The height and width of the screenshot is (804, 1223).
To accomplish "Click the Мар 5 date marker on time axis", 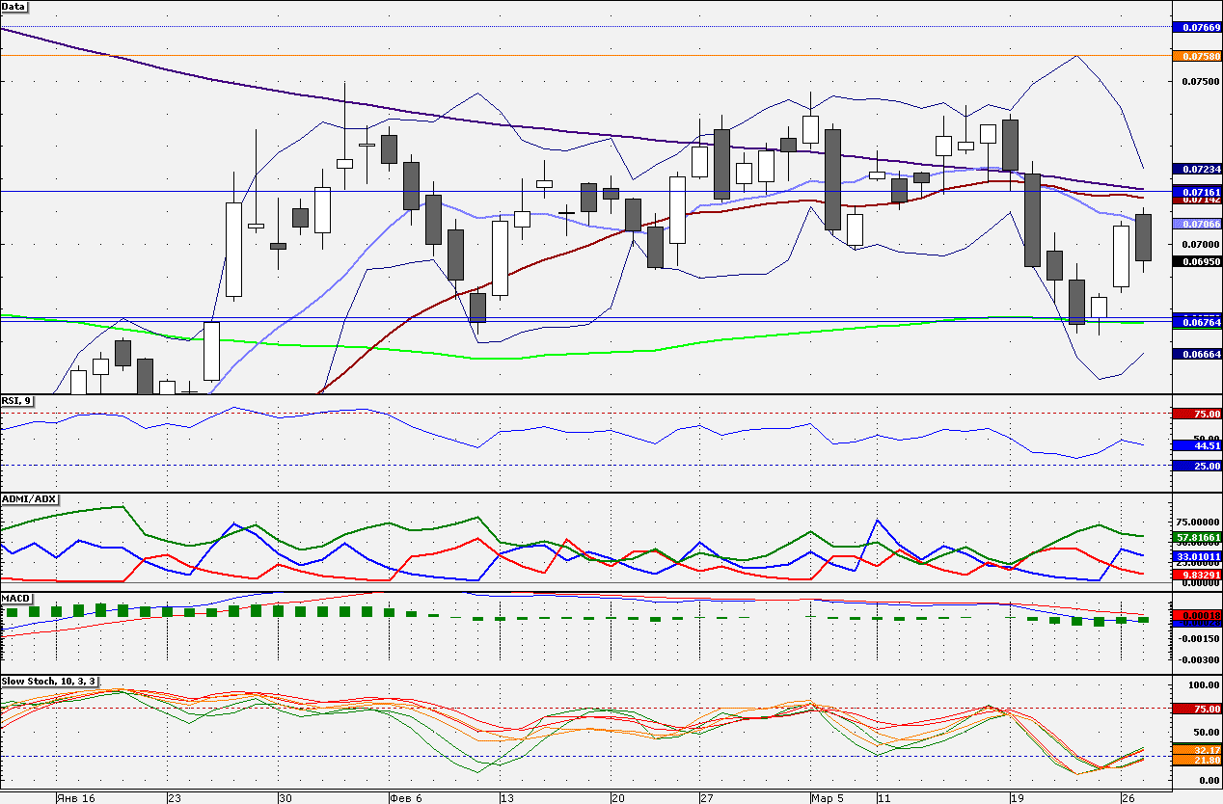I will point(826,798).
